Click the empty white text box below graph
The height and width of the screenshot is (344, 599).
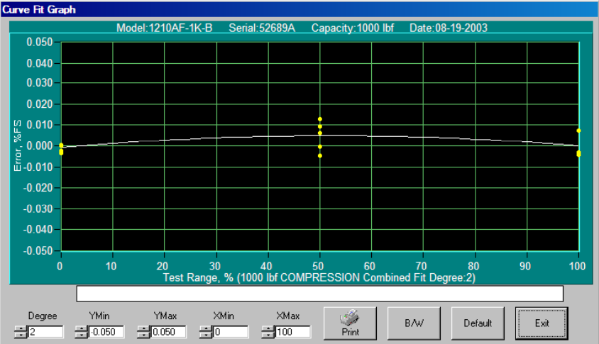(319, 294)
